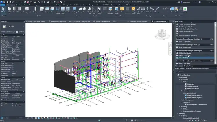Choose the Area tool
The image size is (217, 122).
click(x=122, y=10)
